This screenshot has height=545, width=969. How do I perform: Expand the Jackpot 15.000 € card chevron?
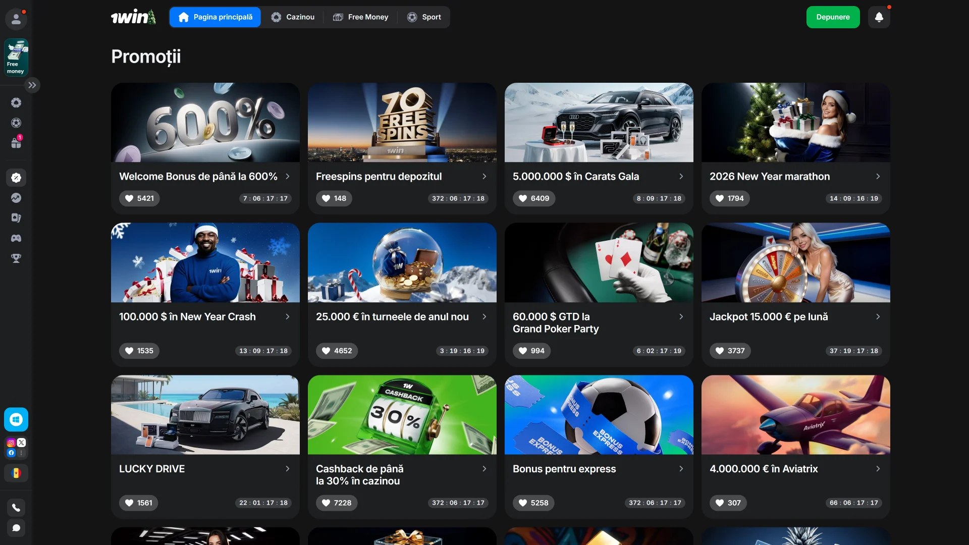878,317
